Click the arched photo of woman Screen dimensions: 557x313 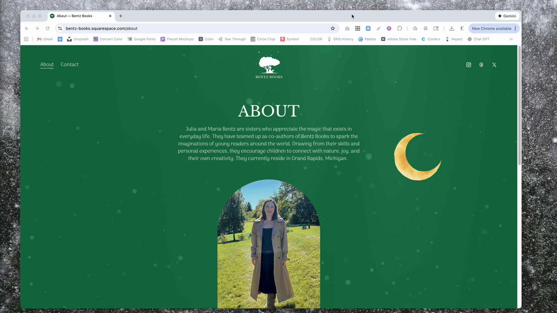click(268, 244)
